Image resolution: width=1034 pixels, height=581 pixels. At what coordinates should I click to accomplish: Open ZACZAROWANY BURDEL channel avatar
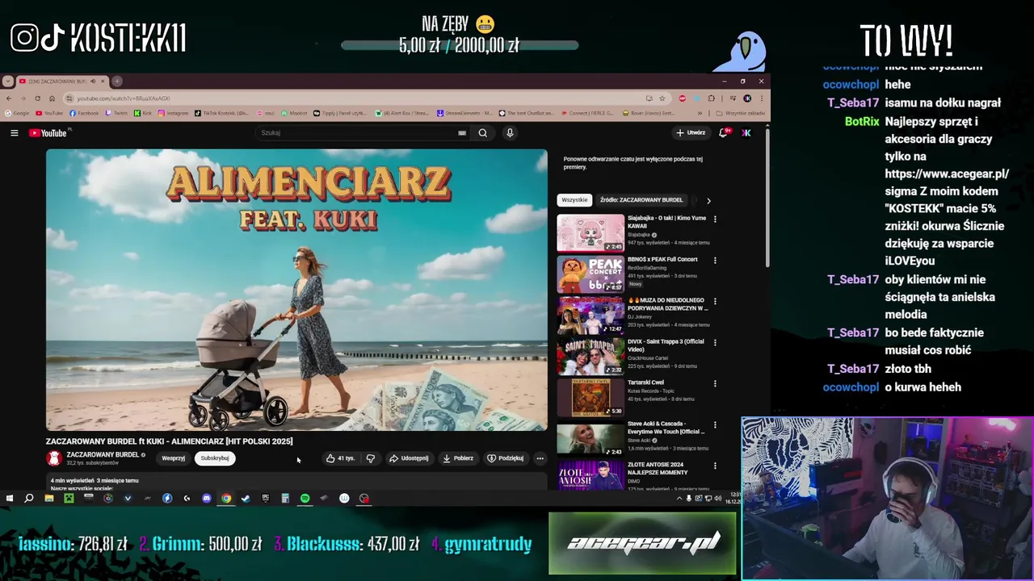coord(54,458)
